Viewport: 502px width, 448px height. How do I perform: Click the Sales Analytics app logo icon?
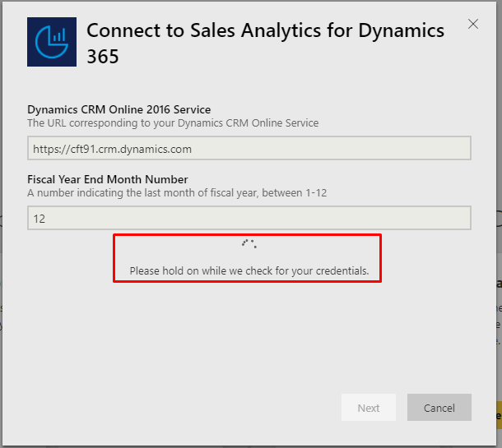(x=52, y=42)
